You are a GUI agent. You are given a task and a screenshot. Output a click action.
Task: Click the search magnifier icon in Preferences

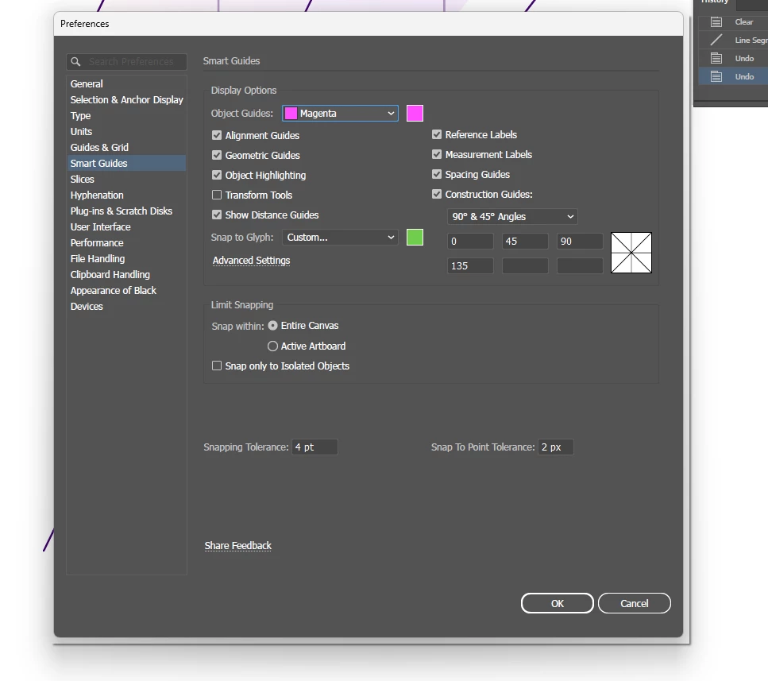click(x=75, y=62)
